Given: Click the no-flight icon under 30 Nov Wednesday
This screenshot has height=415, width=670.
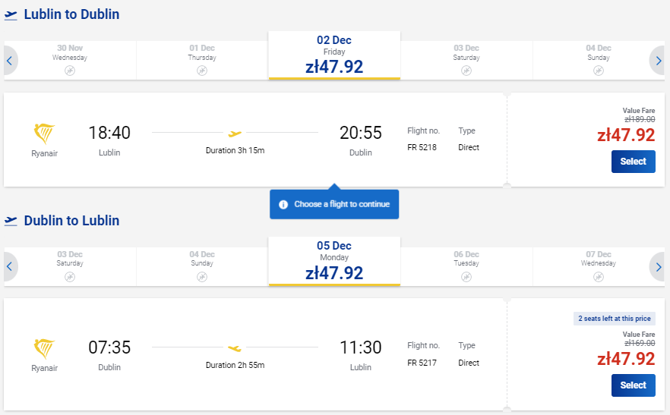Looking at the screenshot, I should (70, 71).
